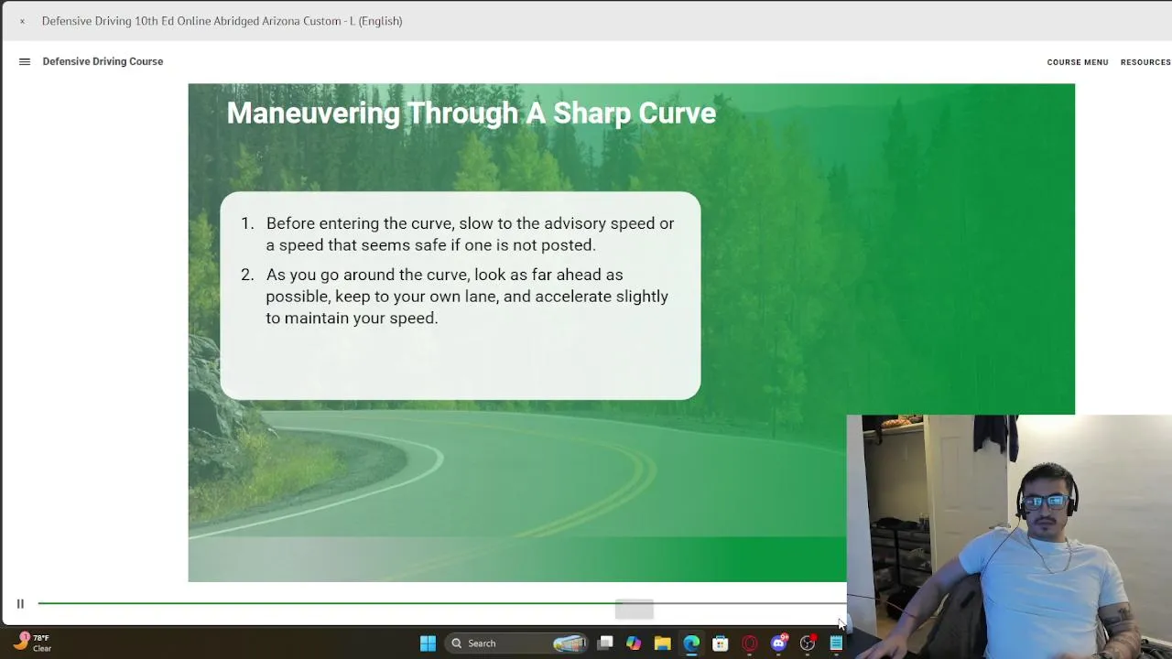This screenshot has width=1172, height=659.
Task: Click the taskbar Search box
Action: click(515, 643)
